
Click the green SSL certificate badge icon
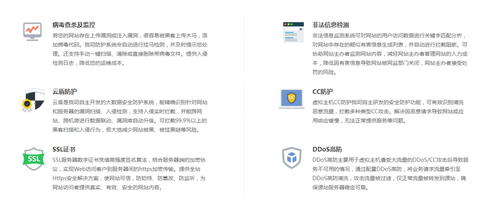[x=33, y=158]
